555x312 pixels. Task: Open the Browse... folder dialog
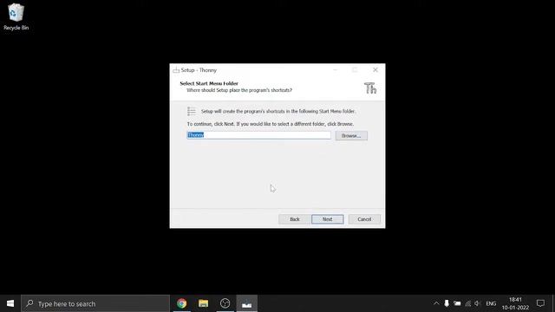pos(351,135)
